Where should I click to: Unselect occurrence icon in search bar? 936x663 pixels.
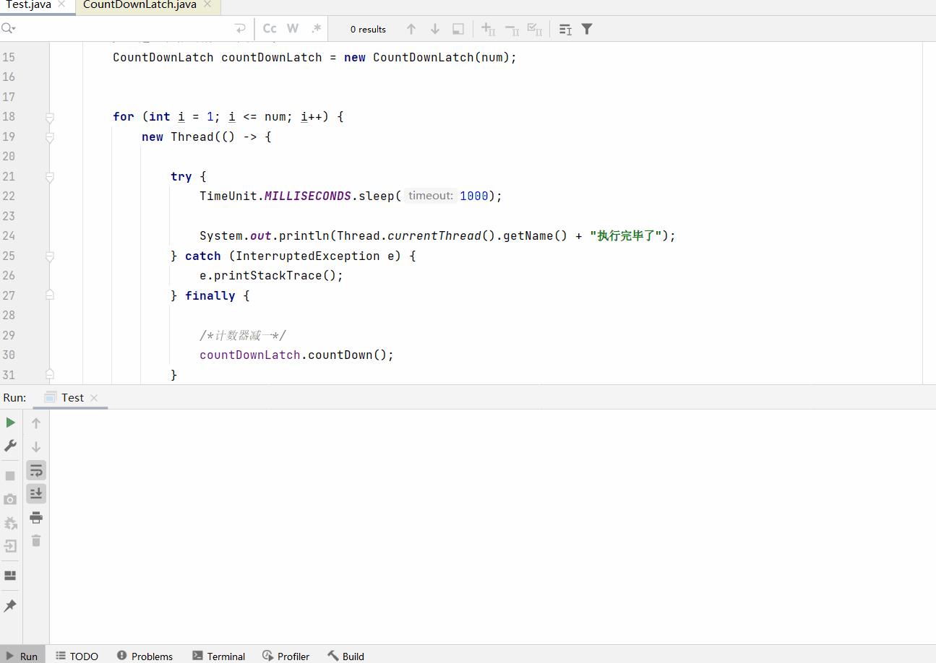tap(512, 29)
